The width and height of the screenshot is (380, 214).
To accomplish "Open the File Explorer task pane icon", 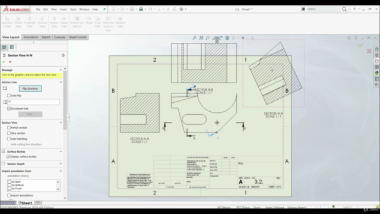I will pos(376,61).
